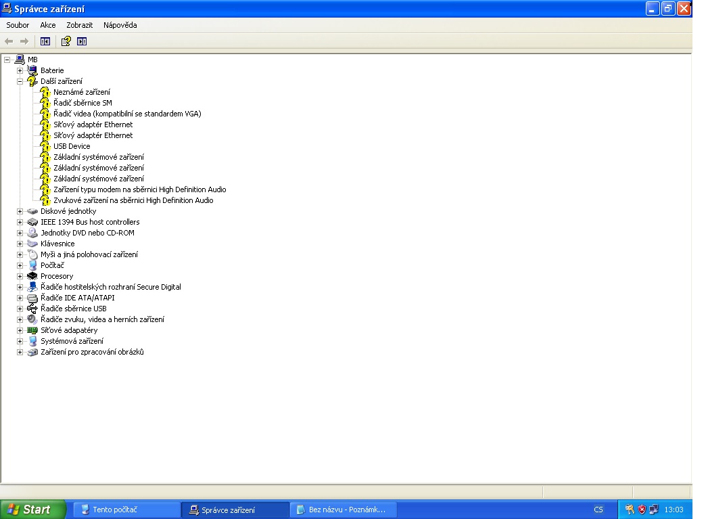The image size is (706, 519).
Task: Click the Počítač computer icon
Action: coord(32,265)
